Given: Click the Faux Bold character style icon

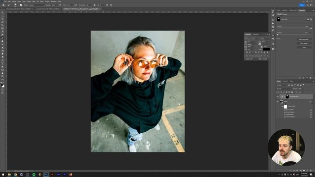Looking at the screenshot, I should (247, 53).
